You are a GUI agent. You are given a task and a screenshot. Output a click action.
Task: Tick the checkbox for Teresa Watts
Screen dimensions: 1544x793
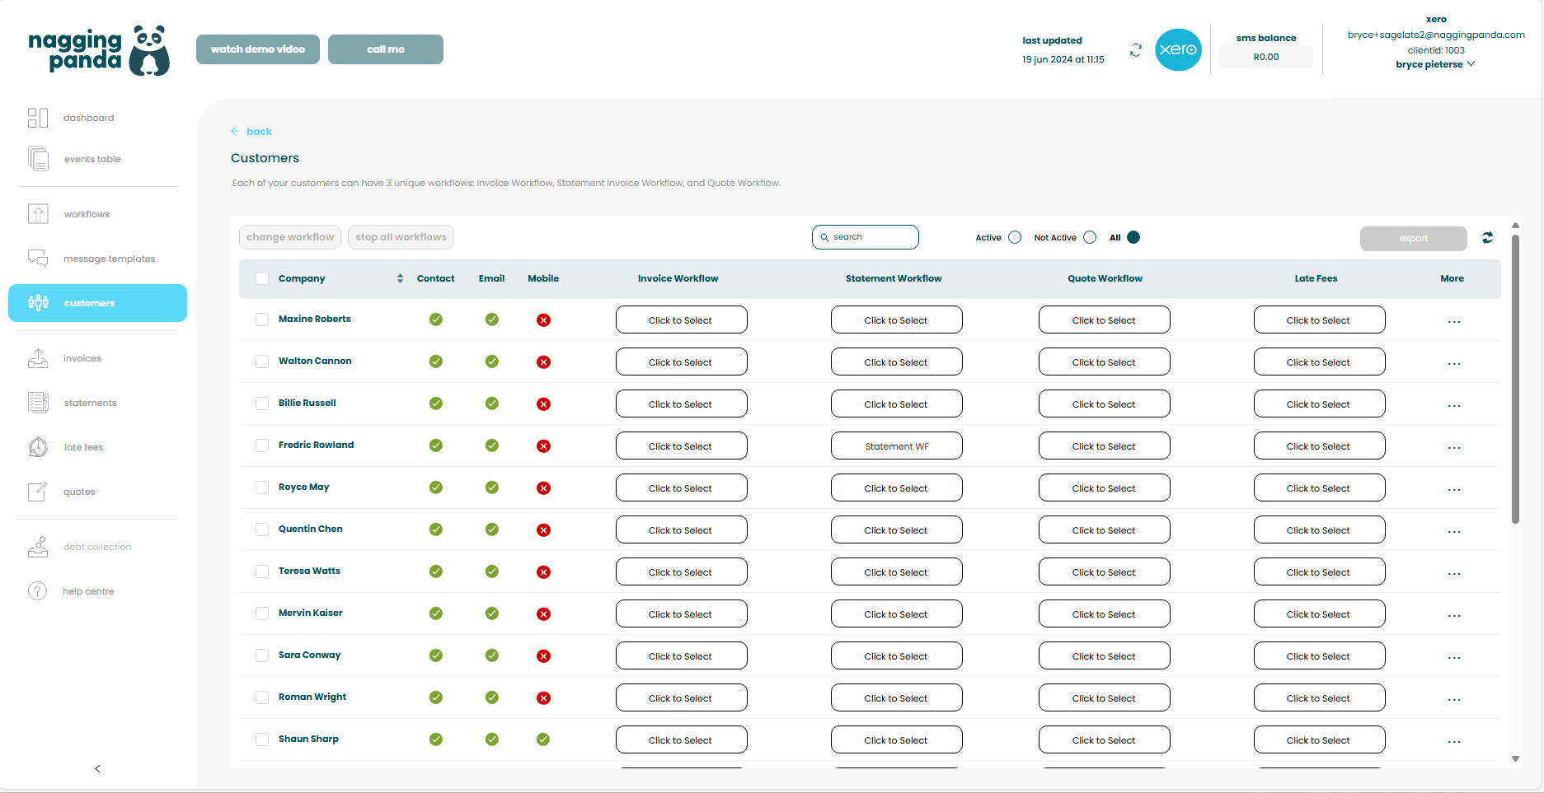tap(262, 571)
